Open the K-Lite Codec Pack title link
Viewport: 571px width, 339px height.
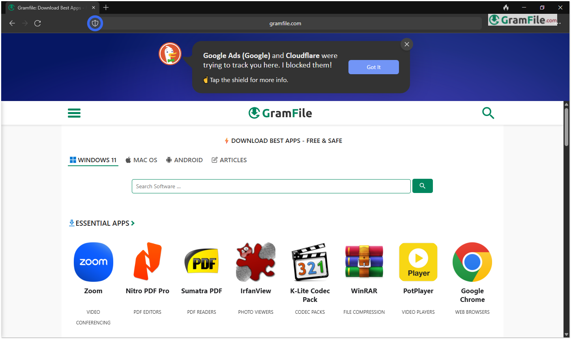pos(310,295)
